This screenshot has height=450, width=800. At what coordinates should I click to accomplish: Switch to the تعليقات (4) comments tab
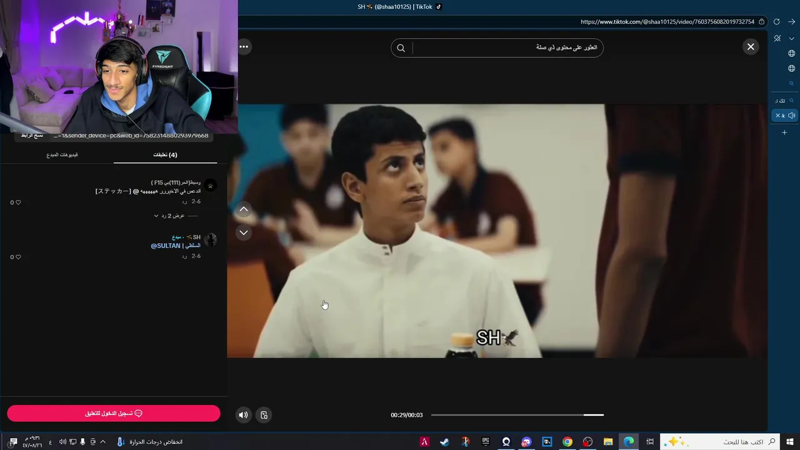pos(165,154)
